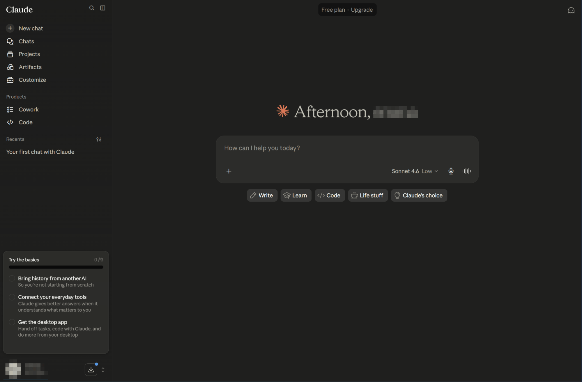Click the Free plan label

tap(333, 10)
